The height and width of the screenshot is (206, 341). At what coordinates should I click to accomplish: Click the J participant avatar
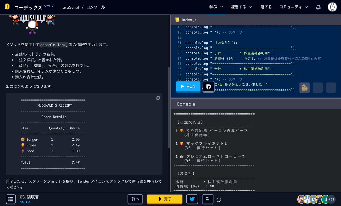point(326,199)
